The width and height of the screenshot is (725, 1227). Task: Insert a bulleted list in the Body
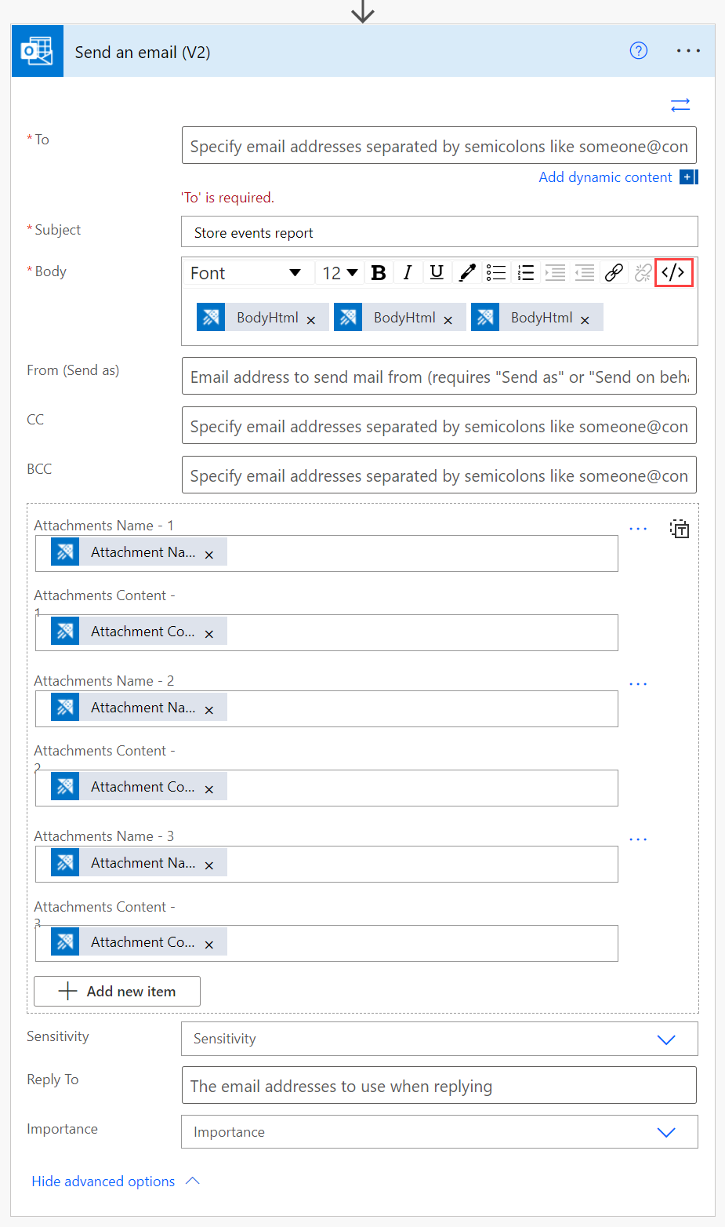coord(496,272)
